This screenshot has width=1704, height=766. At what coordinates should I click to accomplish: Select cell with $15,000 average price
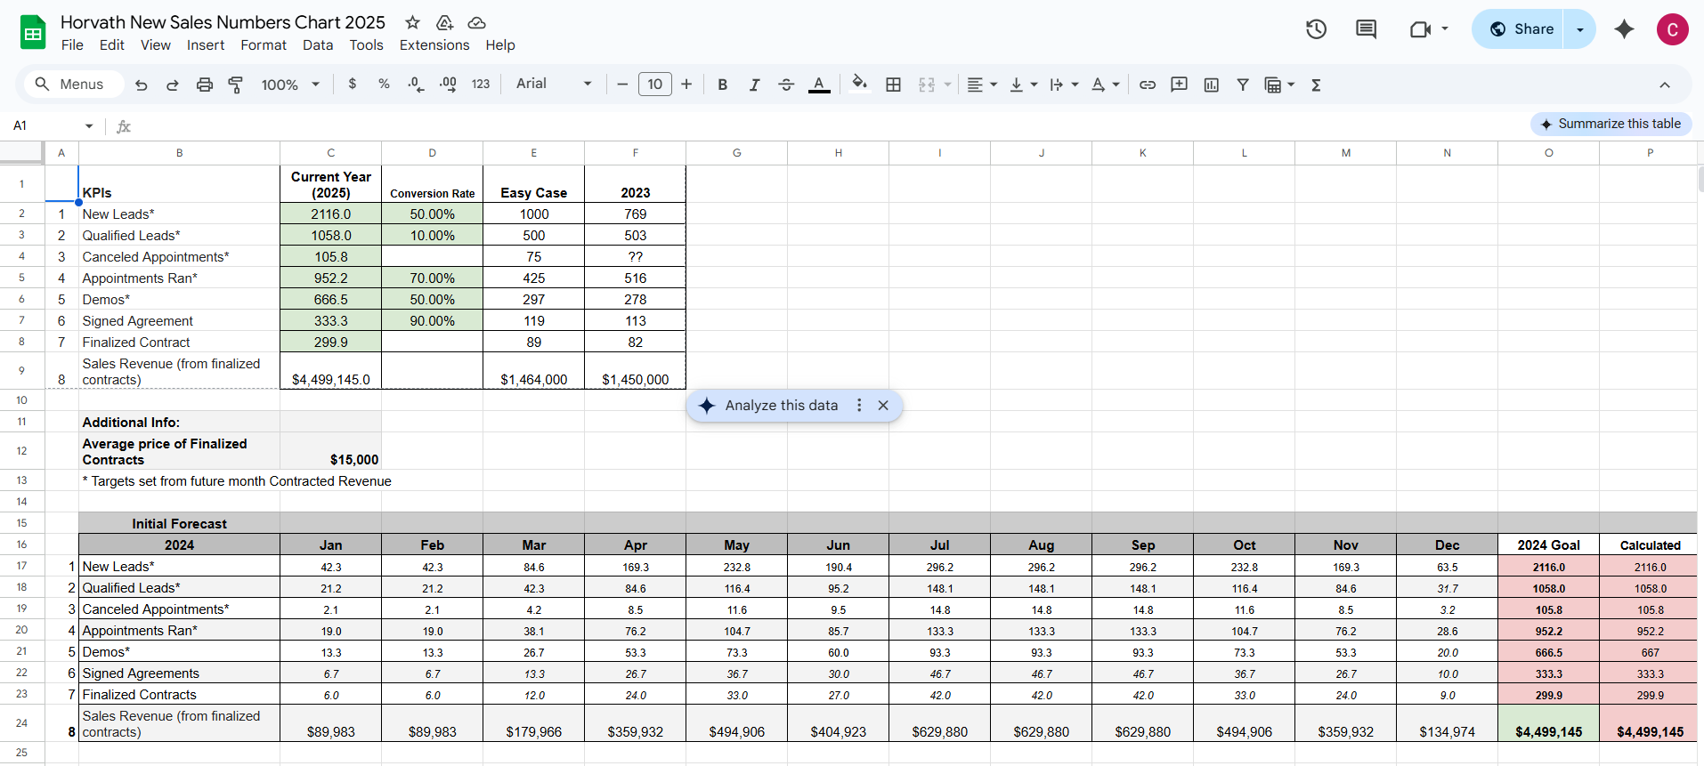pyautogui.click(x=331, y=451)
